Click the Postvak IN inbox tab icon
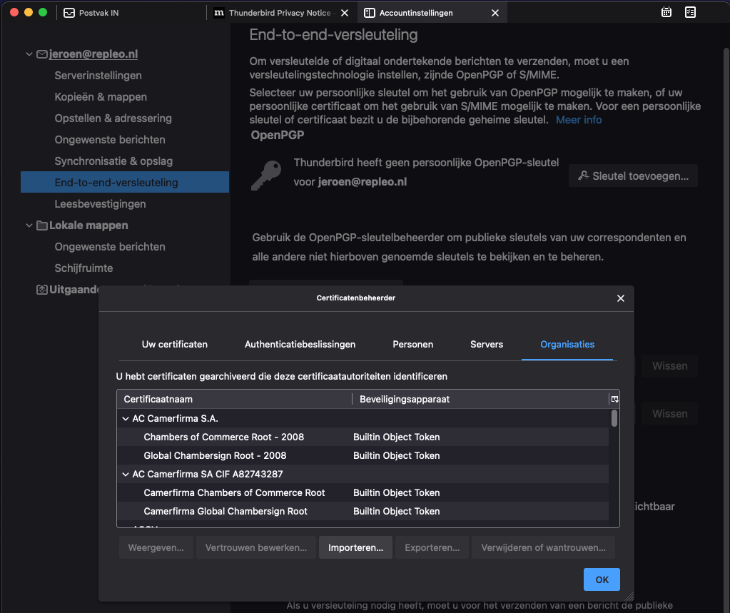The width and height of the screenshot is (730, 613). 69,13
